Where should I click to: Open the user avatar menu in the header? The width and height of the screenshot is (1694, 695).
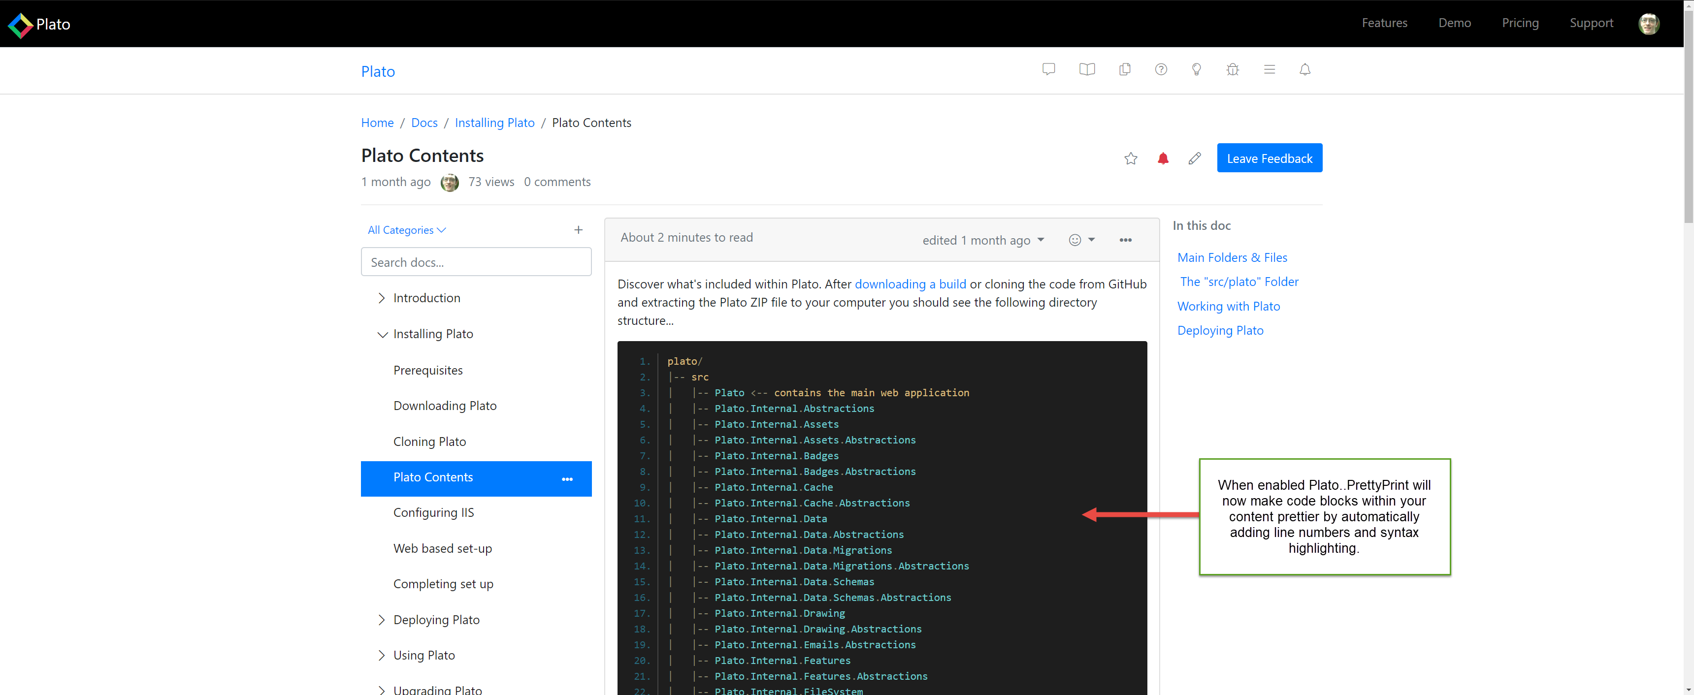(x=1648, y=24)
